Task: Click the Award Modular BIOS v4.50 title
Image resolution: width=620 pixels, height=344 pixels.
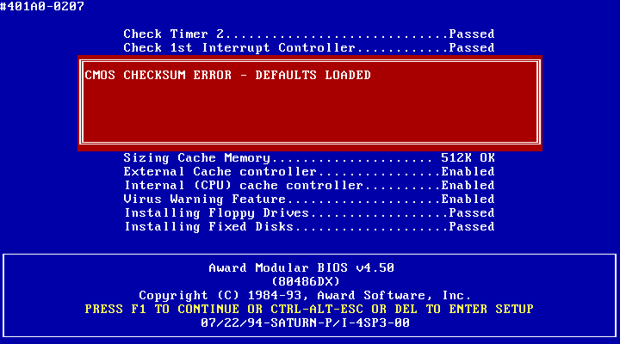Action: [301, 268]
